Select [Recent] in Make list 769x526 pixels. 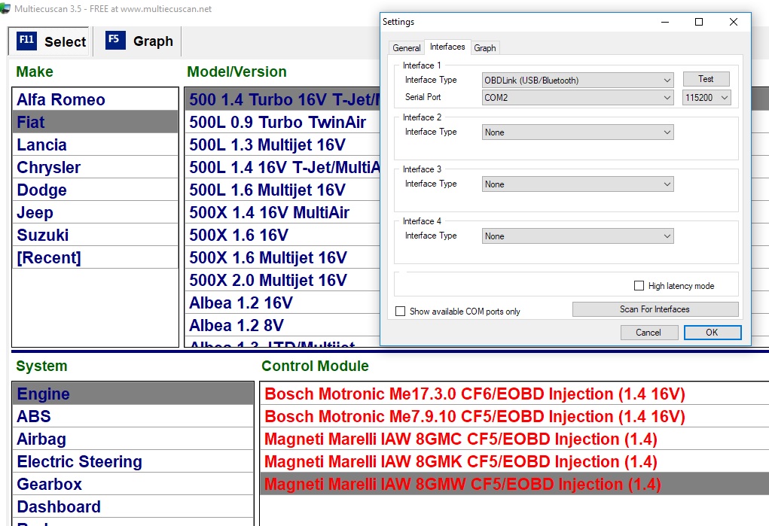(x=95, y=257)
